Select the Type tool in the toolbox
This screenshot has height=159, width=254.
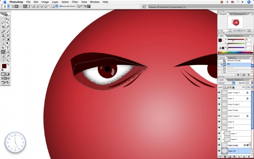pos(8,48)
